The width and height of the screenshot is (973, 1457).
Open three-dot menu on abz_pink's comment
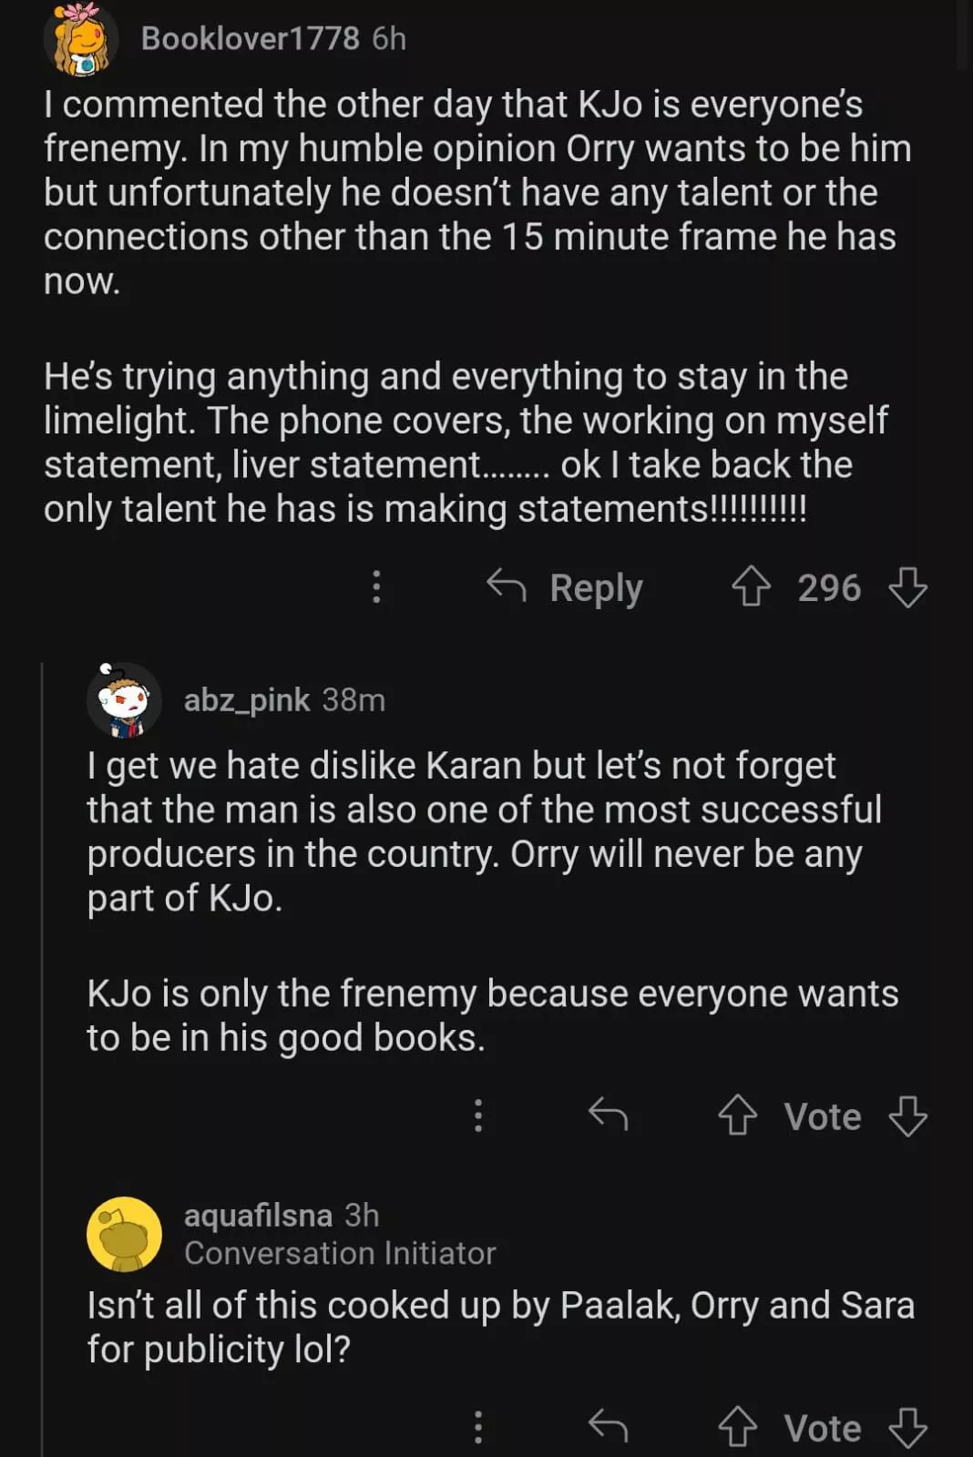[x=478, y=1116]
